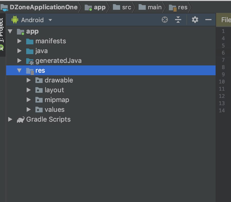This screenshot has height=202, width=231.
Task: Click the generatedJava folder icon
Action: [30, 61]
